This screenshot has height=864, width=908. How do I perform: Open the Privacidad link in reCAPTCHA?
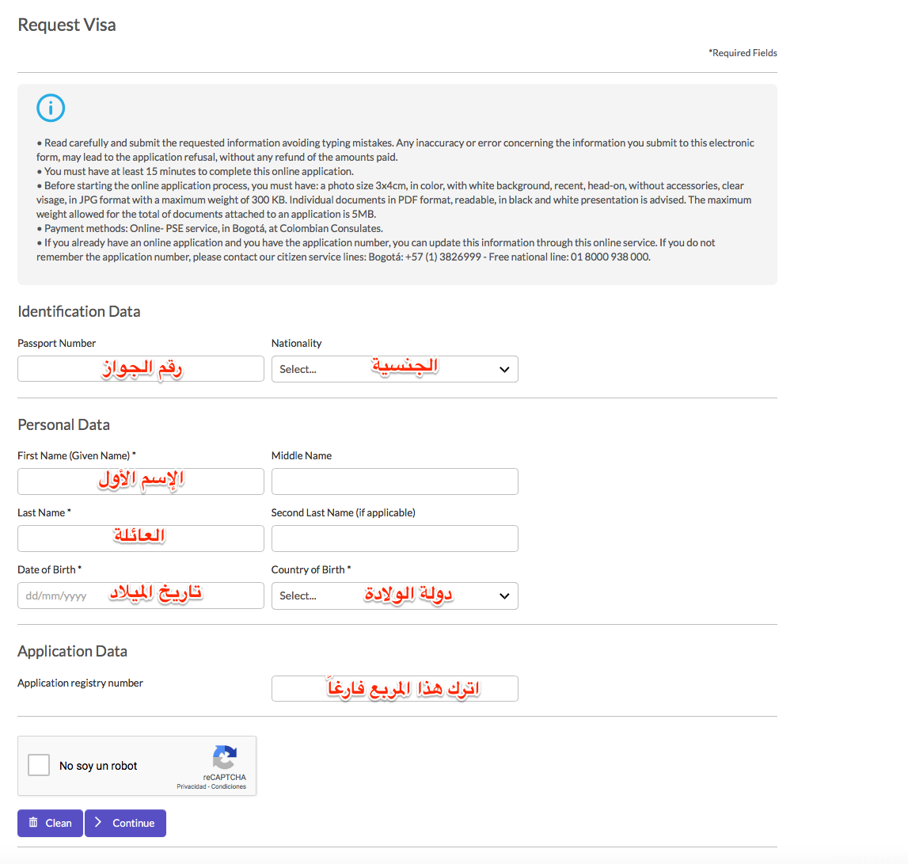(x=192, y=786)
